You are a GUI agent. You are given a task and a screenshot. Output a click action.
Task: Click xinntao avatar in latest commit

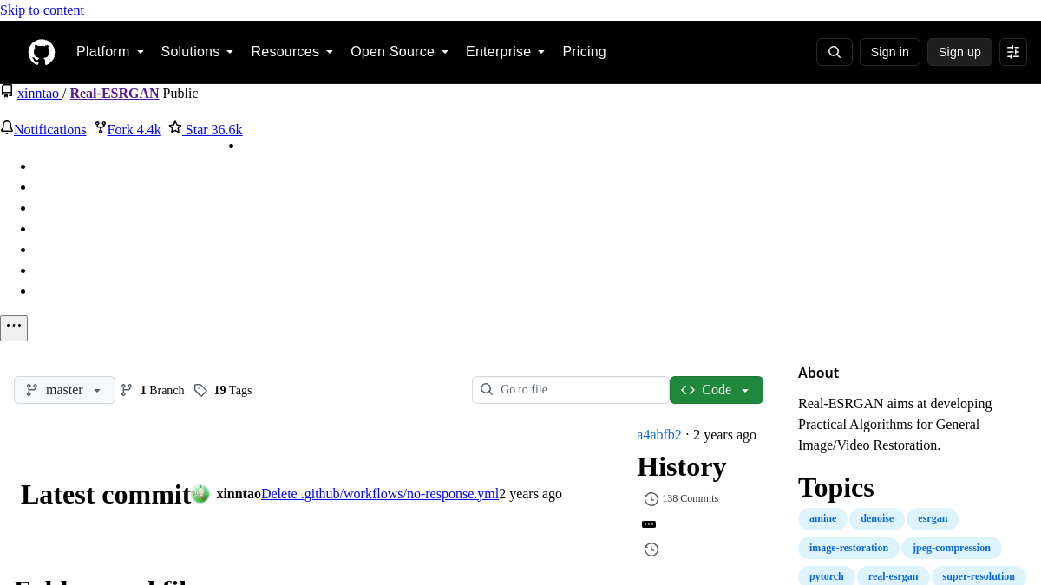point(200,494)
